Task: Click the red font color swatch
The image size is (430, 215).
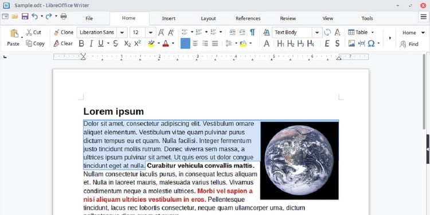Action: (166, 44)
